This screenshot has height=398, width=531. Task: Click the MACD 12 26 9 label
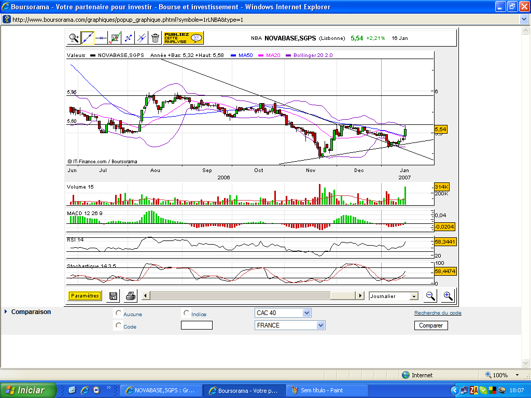coord(85,213)
